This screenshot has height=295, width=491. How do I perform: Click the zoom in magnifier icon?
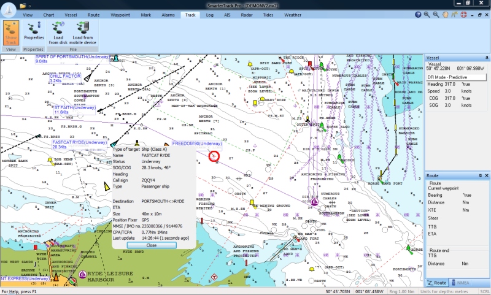(427, 14)
